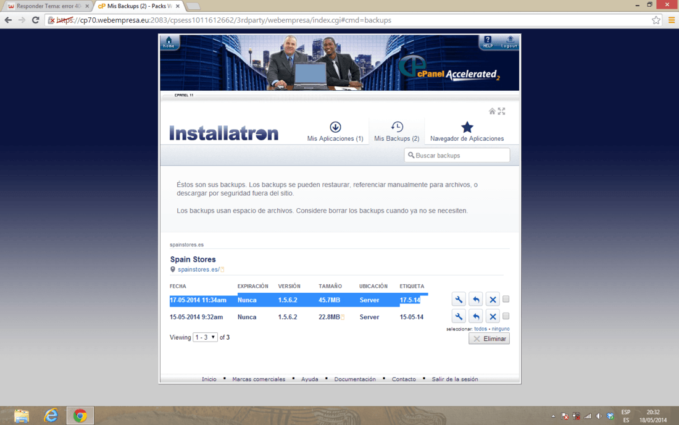Viewport: 679px width, 425px height.
Task: Open the spainstores.es/ link
Action: click(198, 269)
